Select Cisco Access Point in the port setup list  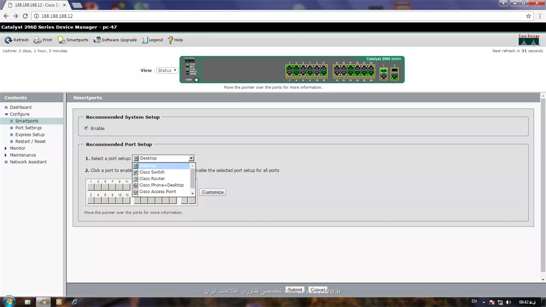161,192
